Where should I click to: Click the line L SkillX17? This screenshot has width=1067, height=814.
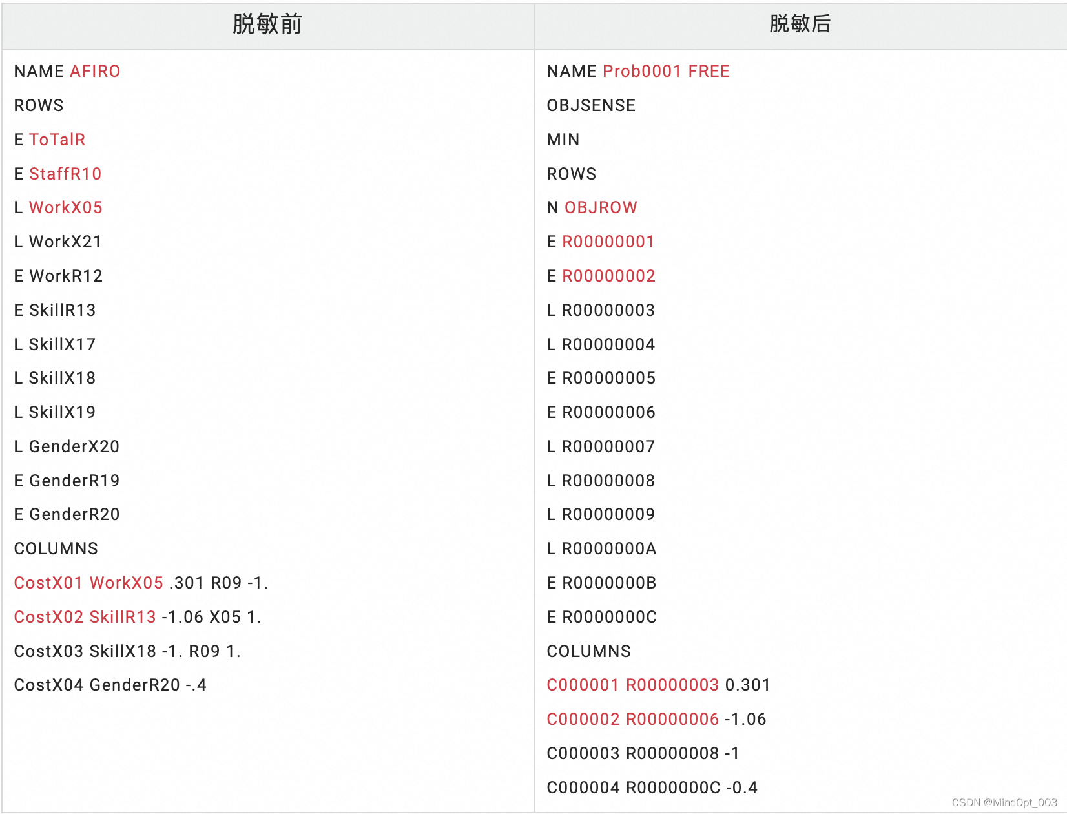click(55, 344)
